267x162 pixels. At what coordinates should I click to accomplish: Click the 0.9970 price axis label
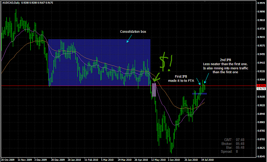261,3
